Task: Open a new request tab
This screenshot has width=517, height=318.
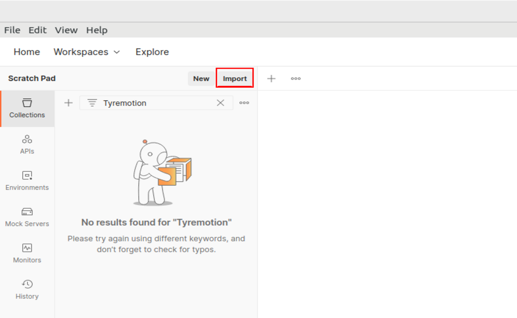Action: 271,79
